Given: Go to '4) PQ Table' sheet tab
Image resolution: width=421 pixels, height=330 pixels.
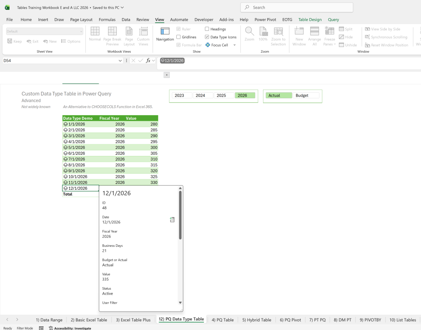Looking at the screenshot, I should click(222, 320).
